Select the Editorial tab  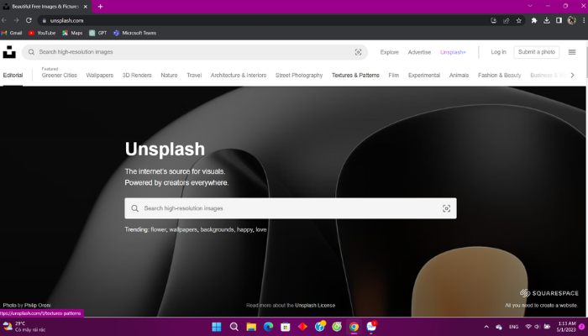pyautogui.click(x=13, y=76)
